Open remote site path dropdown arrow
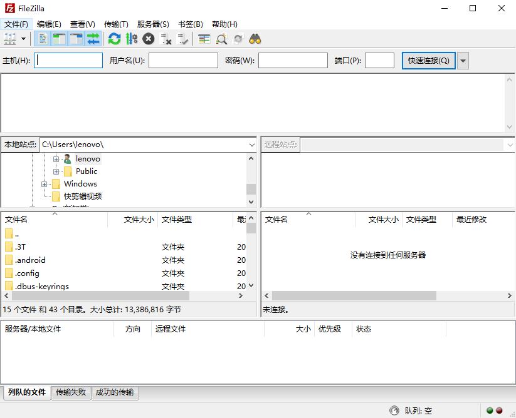The height and width of the screenshot is (418, 516). tap(510, 145)
